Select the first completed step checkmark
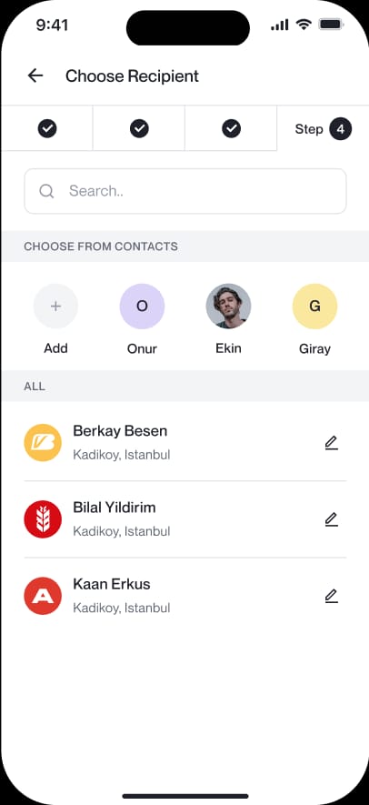This screenshot has width=369, height=805. click(47, 129)
